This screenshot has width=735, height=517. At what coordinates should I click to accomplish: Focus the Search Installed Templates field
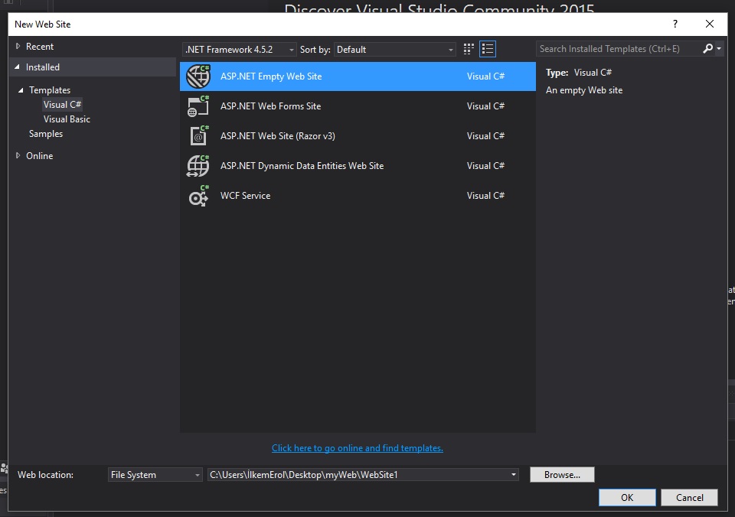[x=619, y=49]
